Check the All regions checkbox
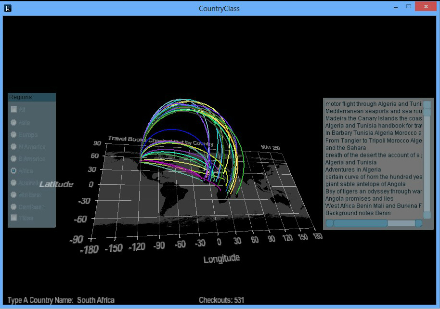This screenshot has width=440, height=309. [x=14, y=110]
